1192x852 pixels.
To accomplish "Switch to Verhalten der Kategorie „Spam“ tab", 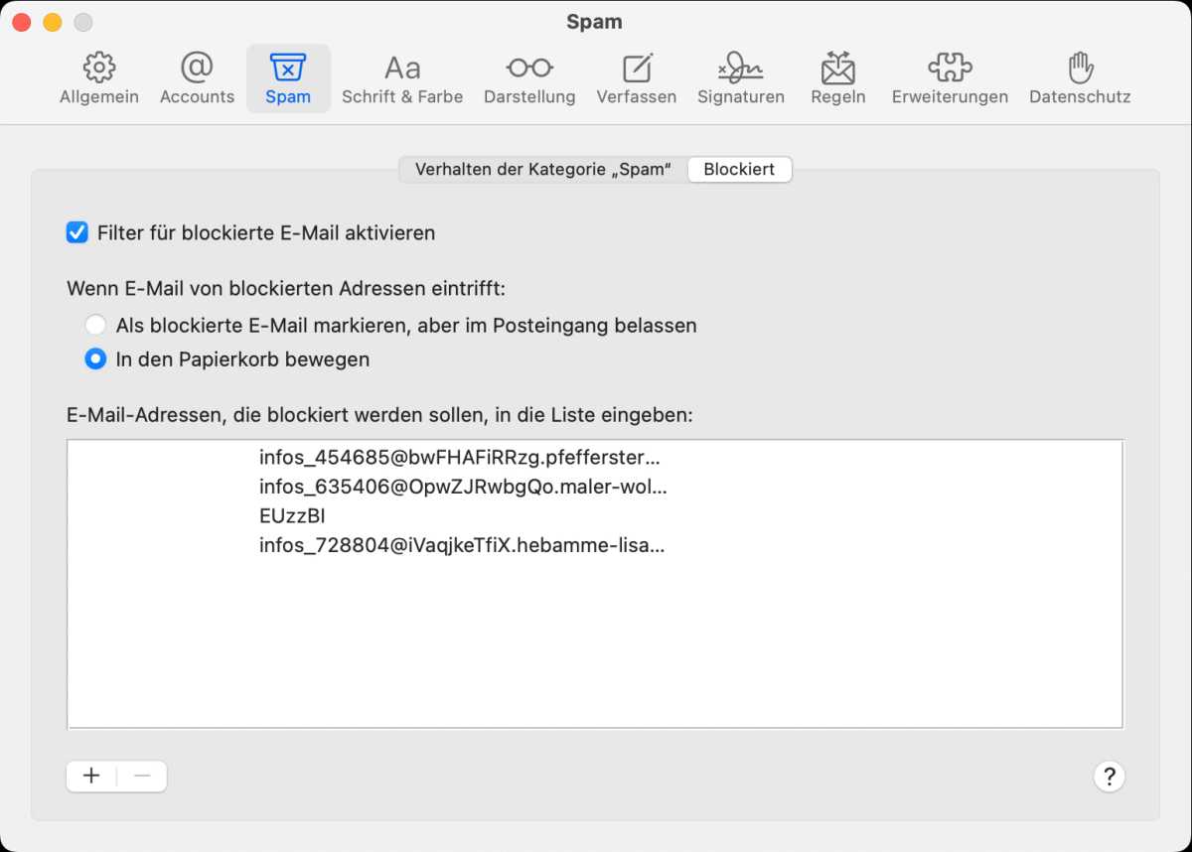I will 543,170.
